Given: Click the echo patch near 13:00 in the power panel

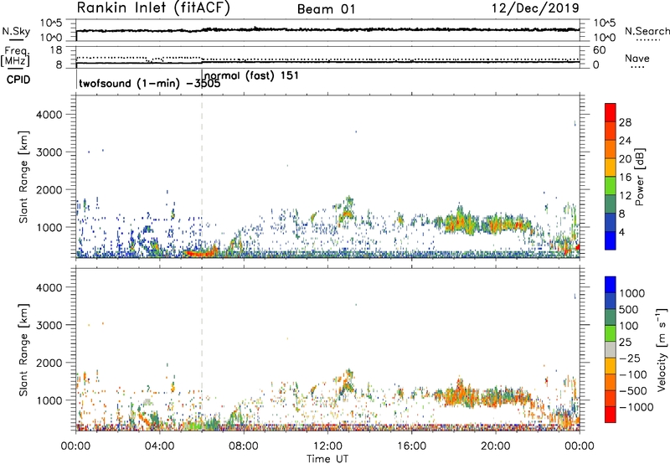Looking at the screenshot, I should coord(347,210).
